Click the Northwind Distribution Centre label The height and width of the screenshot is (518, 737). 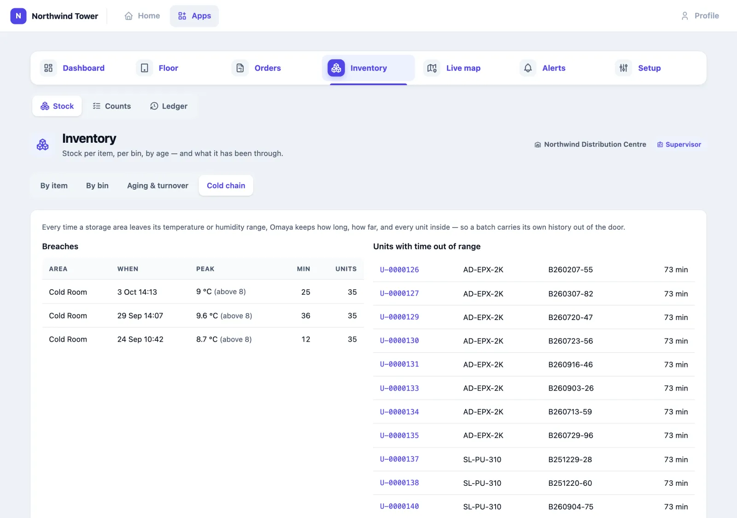click(595, 145)
